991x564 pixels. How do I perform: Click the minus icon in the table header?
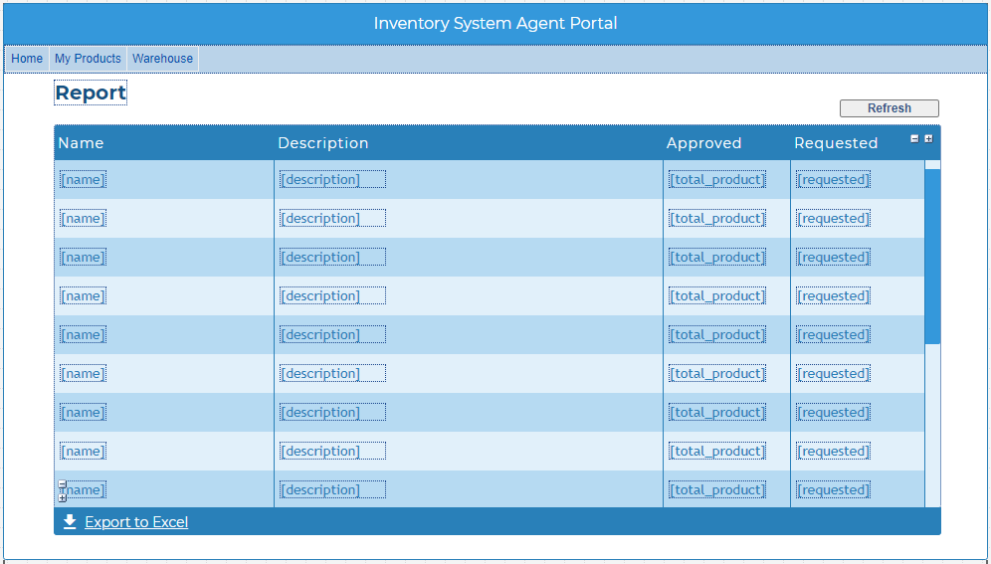click(x=914, y=139)
